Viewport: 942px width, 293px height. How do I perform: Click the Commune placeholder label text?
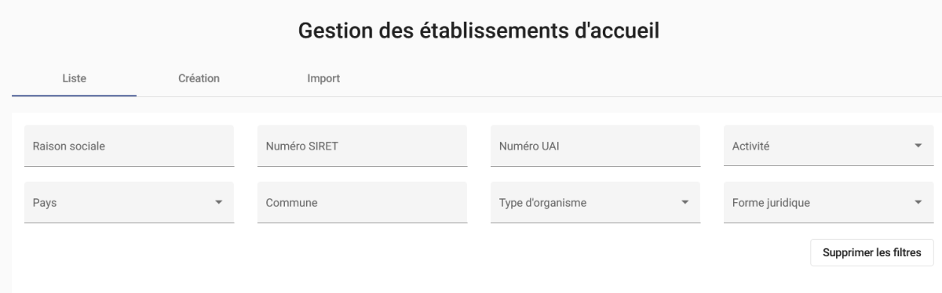pyautogui.click(x=292, y=202)
